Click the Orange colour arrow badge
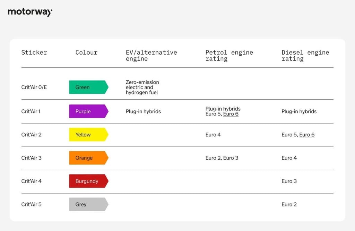This screenshot has width=355, height=231. (x=89, y=158)
